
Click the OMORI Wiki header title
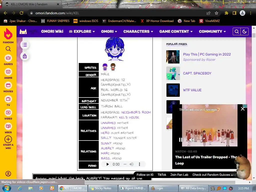coord(52,31)
